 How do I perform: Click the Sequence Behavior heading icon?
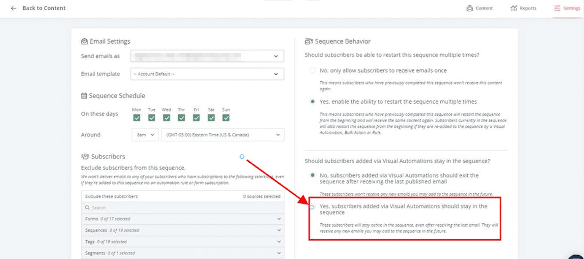tap(309, 41)
